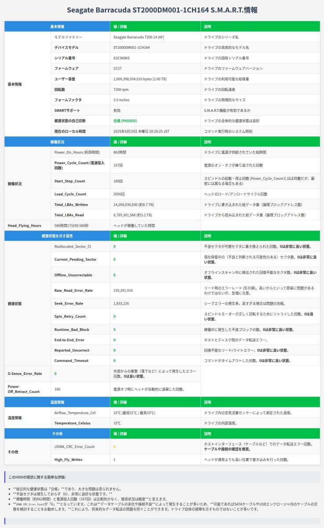Image resolution: width=324 pixels, height=528 pixels.
Task: Click the '2056回' value
Action: pyautogui.click(x=119, y=194)
